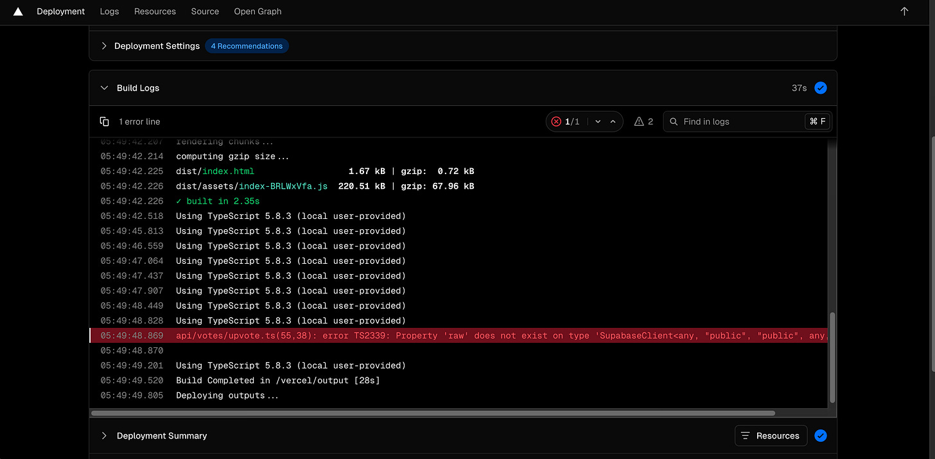The image size is (935, 459).
Task: Click the blue checkmark beside Deployment Summary
Action: point(820,435)
